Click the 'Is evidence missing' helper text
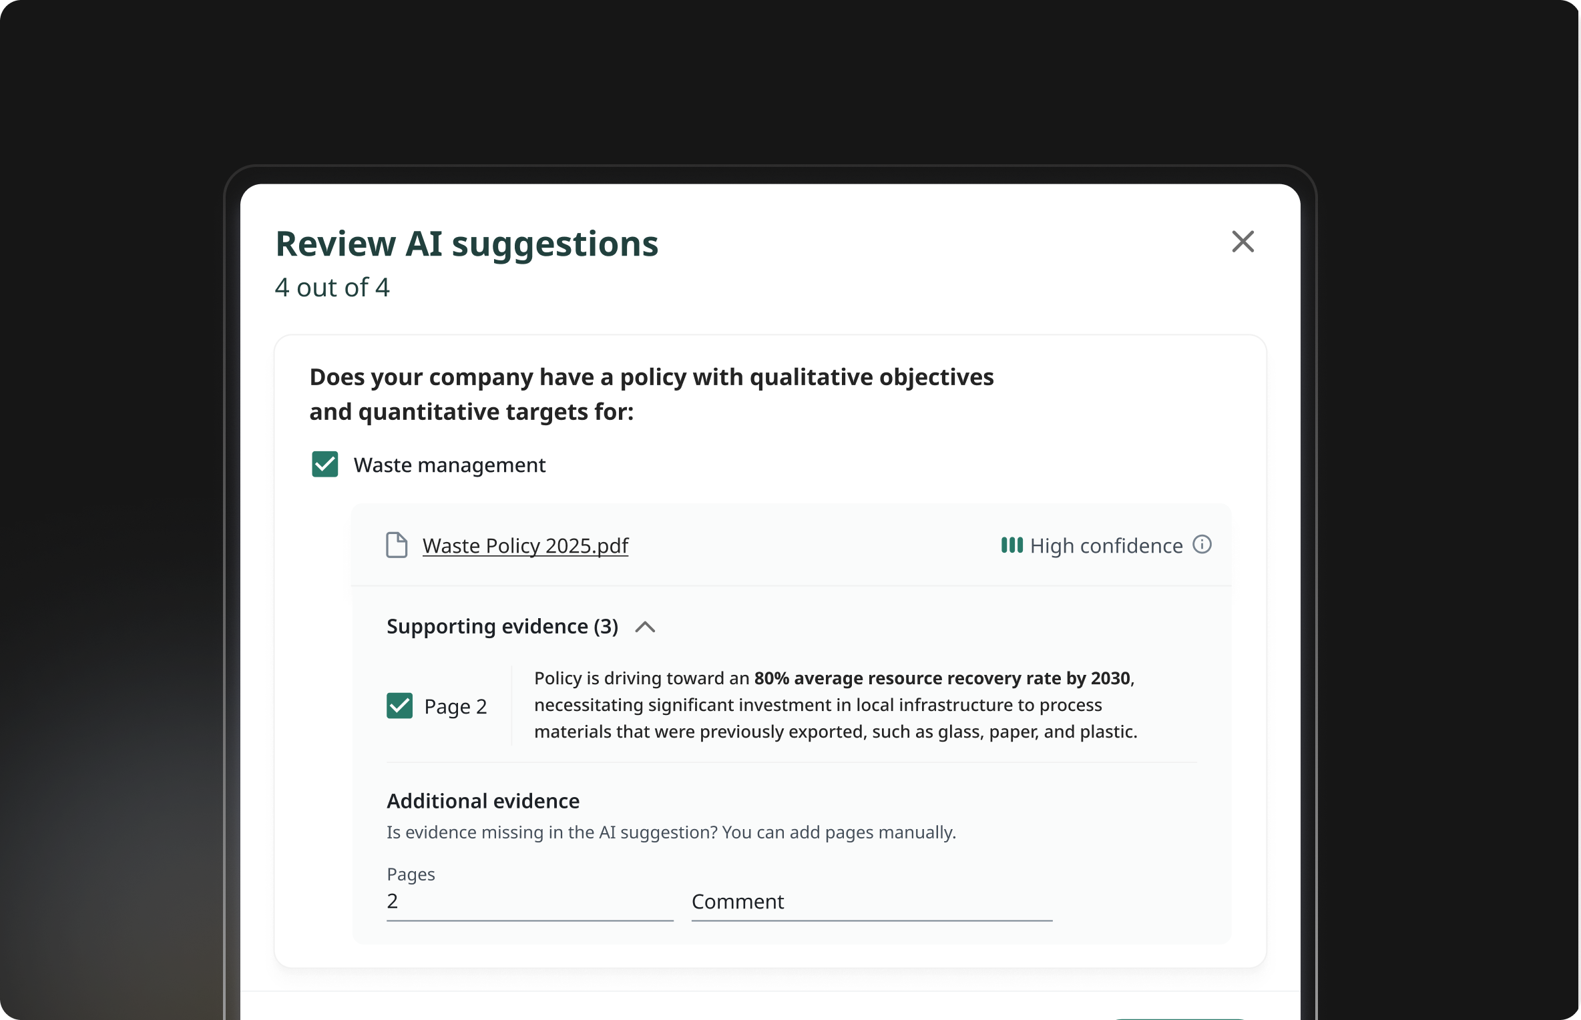The width and height of the screenshot is (1581, 1020). coord(671,832)
